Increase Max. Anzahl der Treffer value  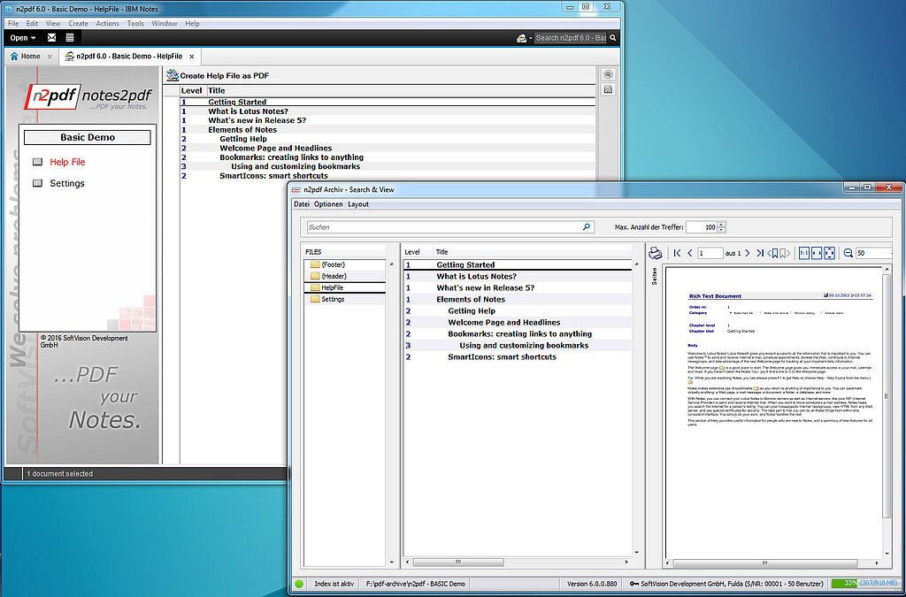point(721,224)
